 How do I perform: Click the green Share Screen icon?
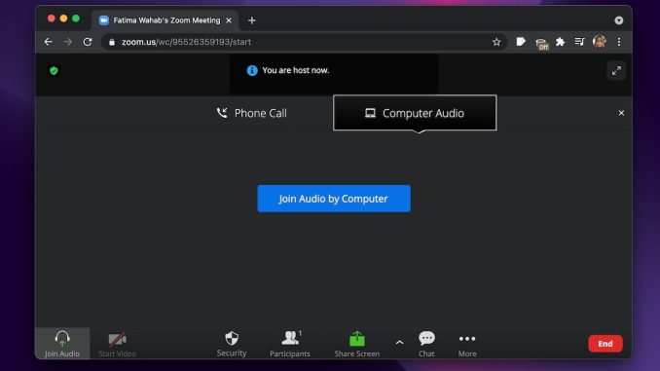(x=357, y=339)
